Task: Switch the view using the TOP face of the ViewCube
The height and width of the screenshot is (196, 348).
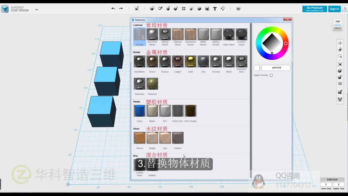Action: (x=337, y=21)
